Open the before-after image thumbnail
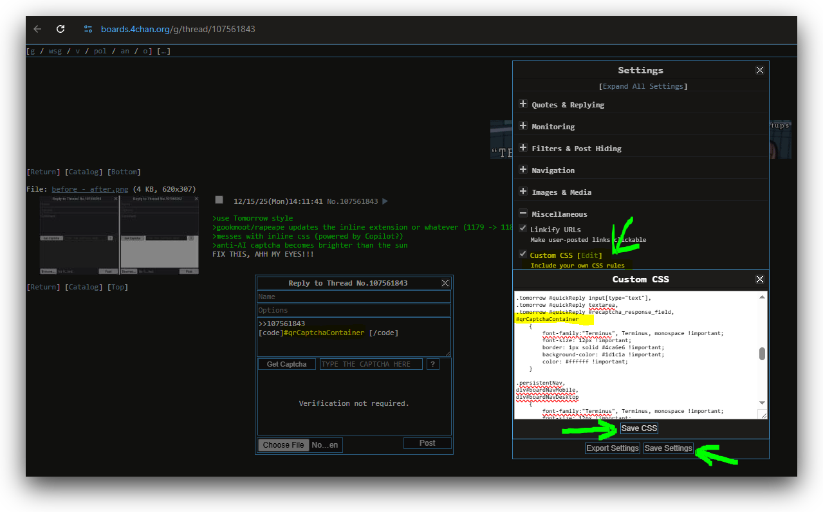The image size is (823, 512). click(119, 236)
